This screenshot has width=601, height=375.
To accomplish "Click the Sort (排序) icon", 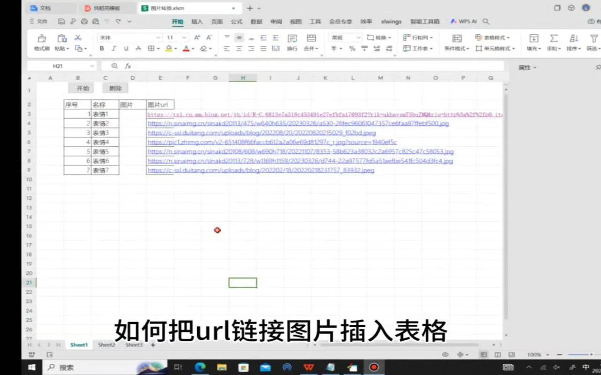I will pos(574,38).
